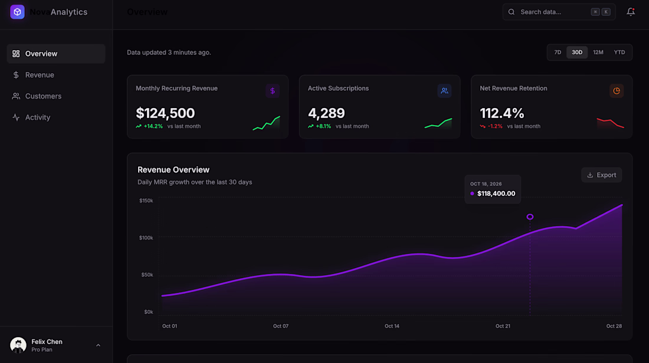Click the highlighted Oct 18 chart data point

[530, 217]
